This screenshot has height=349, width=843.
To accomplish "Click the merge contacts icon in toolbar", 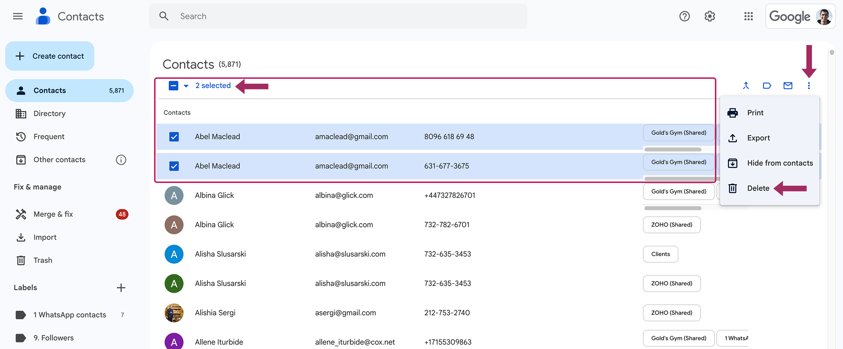I will point(746,85).
